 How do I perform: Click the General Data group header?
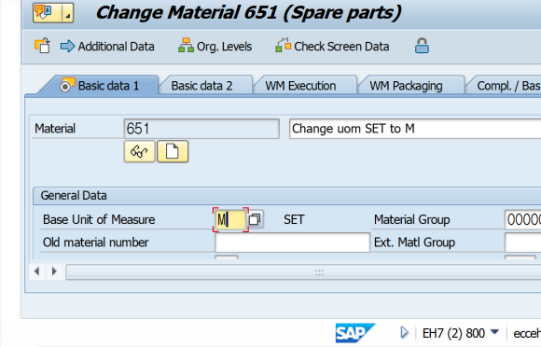(x=287, y=196)
